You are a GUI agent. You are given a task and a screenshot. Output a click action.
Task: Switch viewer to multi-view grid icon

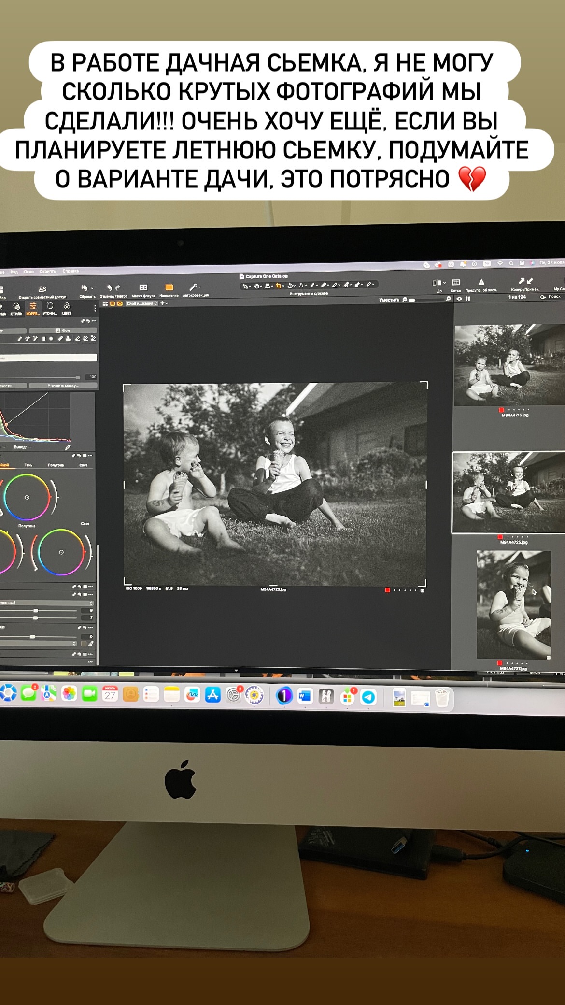click(x=105, y=303)
